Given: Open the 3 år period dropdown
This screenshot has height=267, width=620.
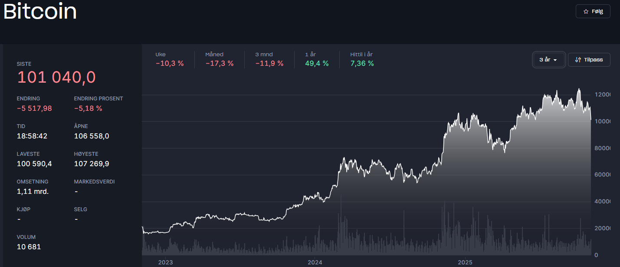Looking at the screenshot, I should point(548,60).
